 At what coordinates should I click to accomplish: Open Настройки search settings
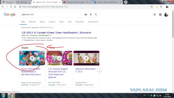pyautogui.click(x=80, y=22)
